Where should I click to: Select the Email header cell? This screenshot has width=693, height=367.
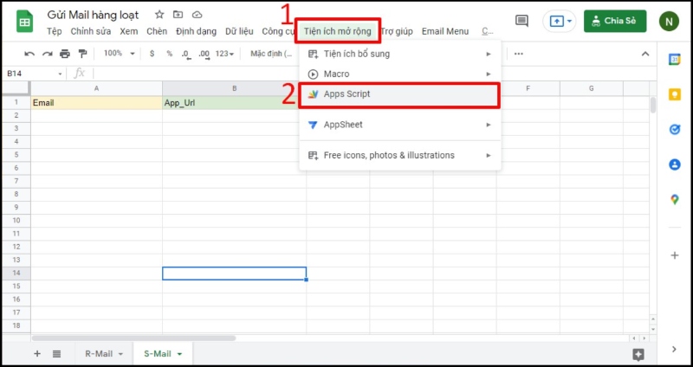coord(97,103)
